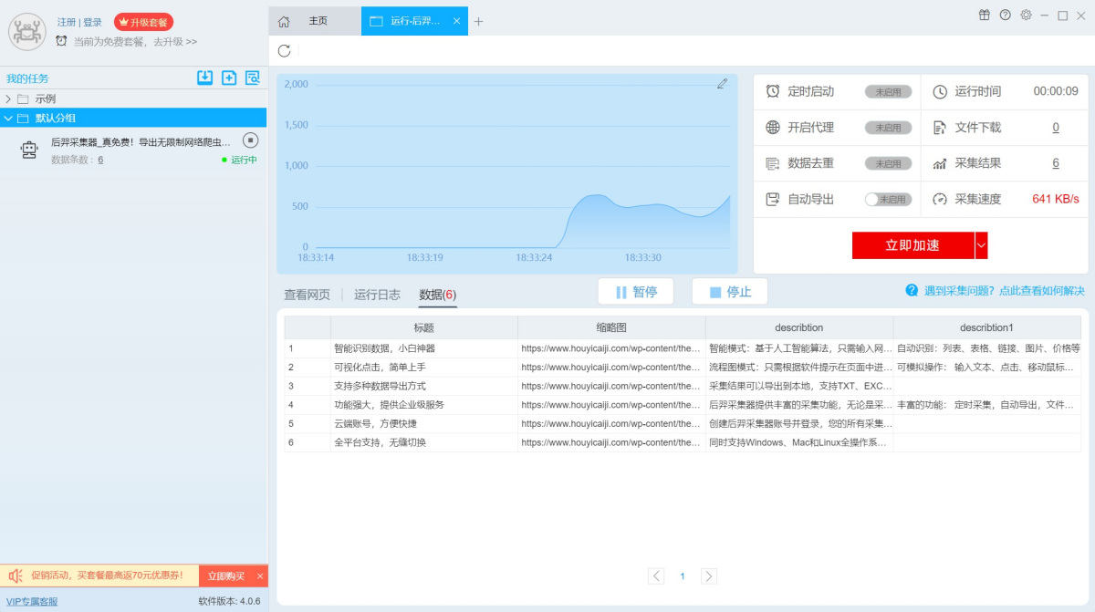The height and width of the screenshot is (612, 1095).
Task: Click the 暂停 pause button
Action: click(x=636, y=292)
